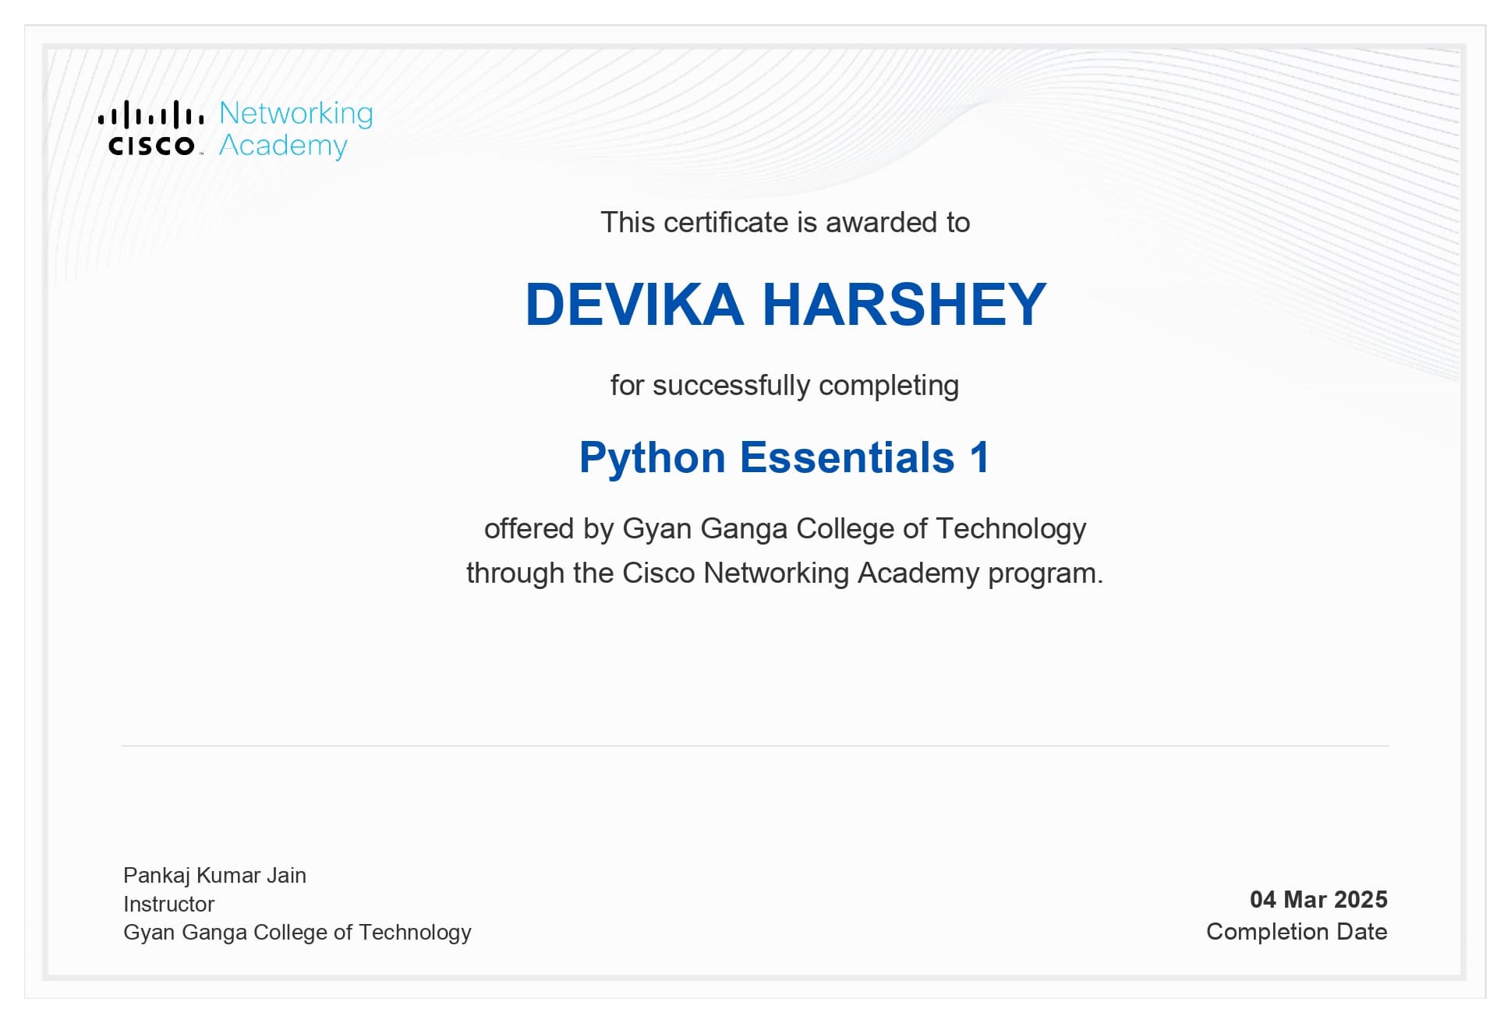Viewport: 1511px width, 1023px height.
Task: Click 'through the Cisco Networking Academy program.'
Action: pos(785,573)
